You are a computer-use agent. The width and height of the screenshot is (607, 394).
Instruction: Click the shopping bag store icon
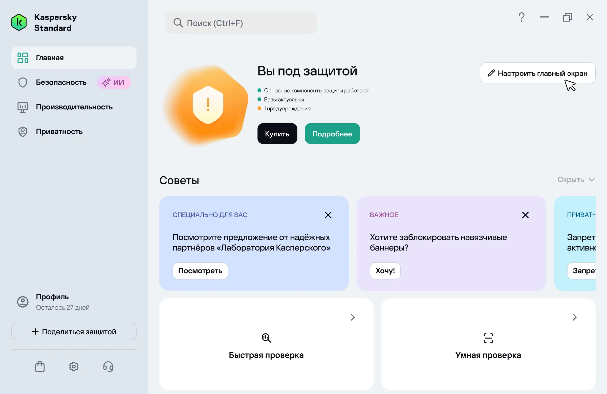point(40,366)
